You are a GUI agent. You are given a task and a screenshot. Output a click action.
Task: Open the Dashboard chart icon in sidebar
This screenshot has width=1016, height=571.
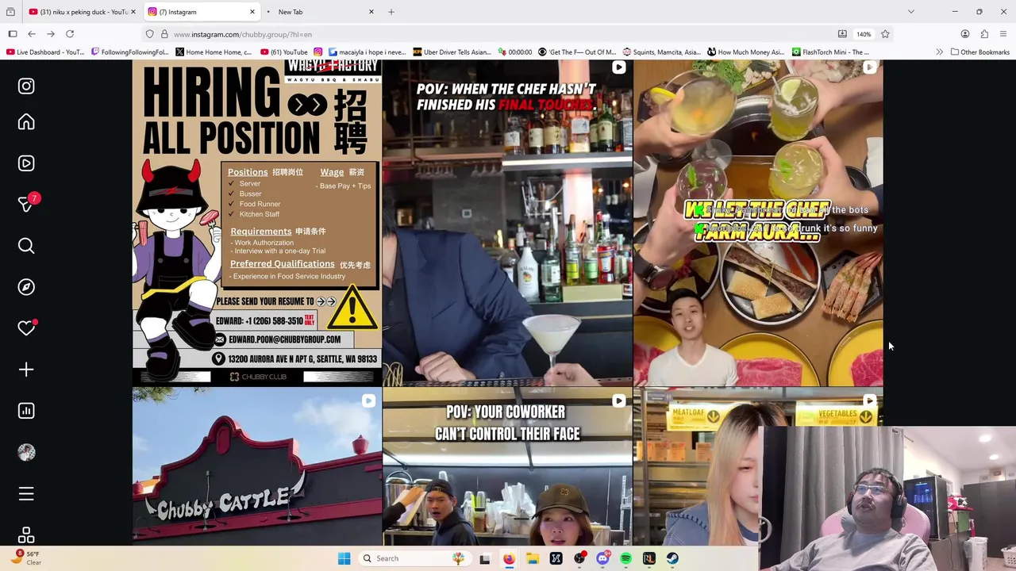26,411
